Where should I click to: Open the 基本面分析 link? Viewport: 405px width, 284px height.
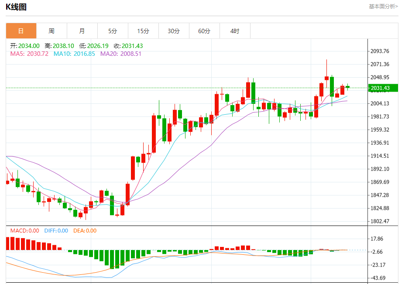383,7
